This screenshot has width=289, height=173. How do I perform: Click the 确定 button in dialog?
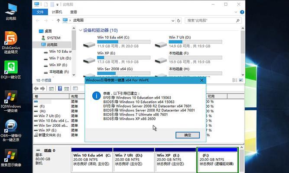click(188, 135)
